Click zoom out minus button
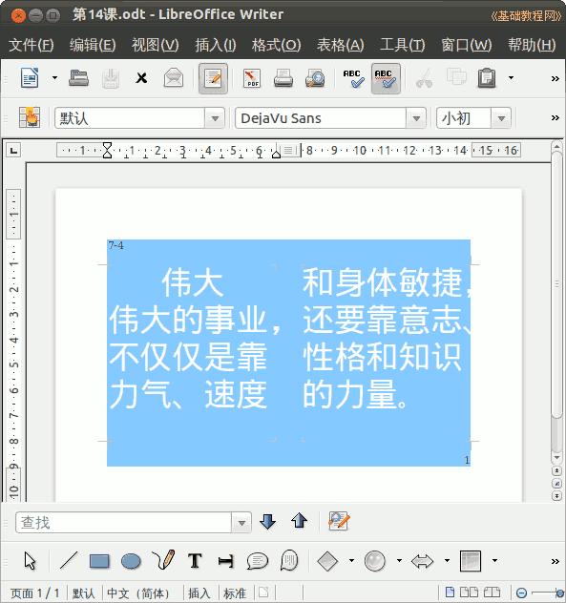566x603 pixels. pos(521,593)
